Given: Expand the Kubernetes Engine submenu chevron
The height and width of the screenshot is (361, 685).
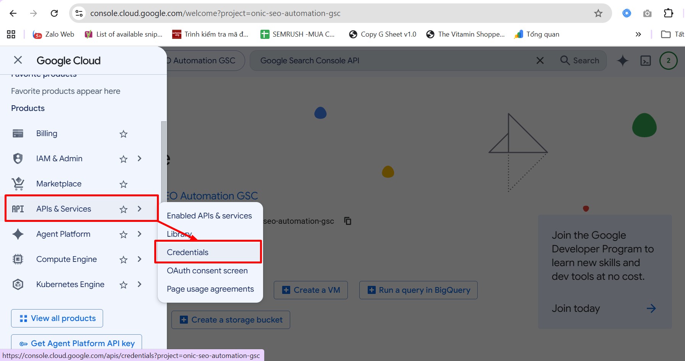Looking at the screenshot, I should tap(139, 284).
